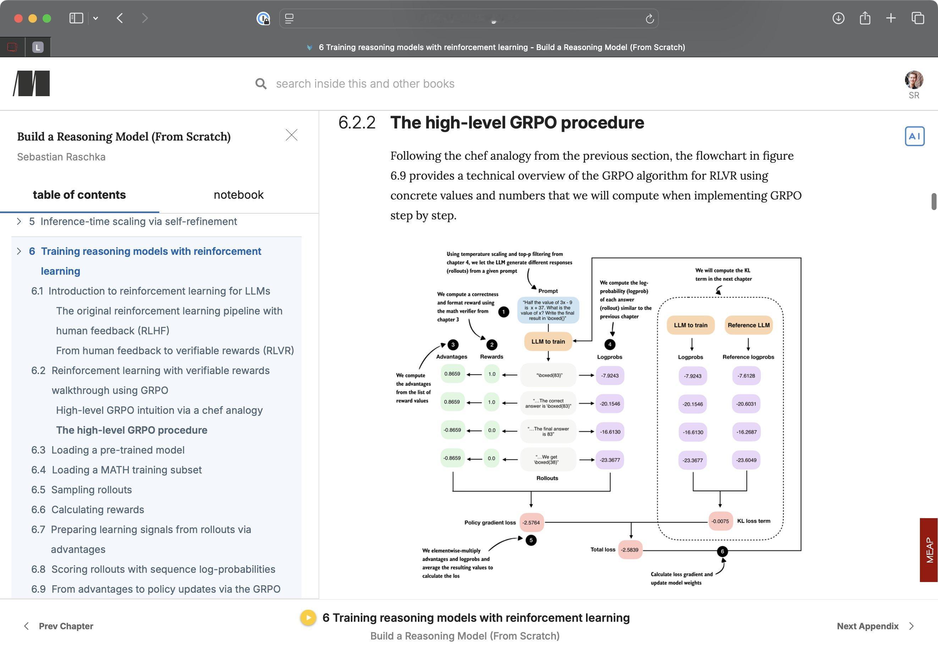Reload the current page
Screen dimensions: 938x653
pos(649,19)
